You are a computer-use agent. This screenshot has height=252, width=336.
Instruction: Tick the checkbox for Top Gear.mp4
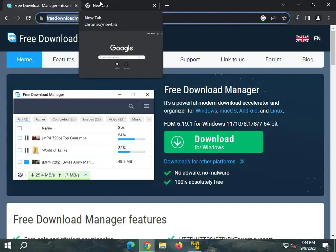coord(19,138)
